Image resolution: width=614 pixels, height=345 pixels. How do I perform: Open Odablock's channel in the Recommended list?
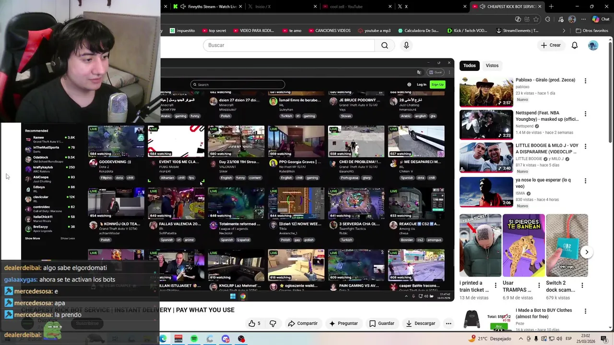point(51,159)
